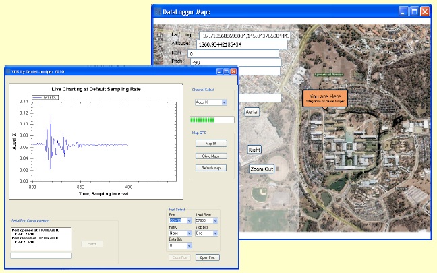Click the Refresh Map button

click(211, 167)
